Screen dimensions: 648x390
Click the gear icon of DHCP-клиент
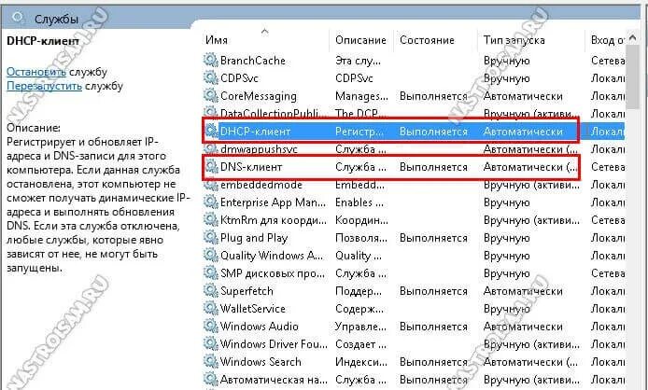211,132
